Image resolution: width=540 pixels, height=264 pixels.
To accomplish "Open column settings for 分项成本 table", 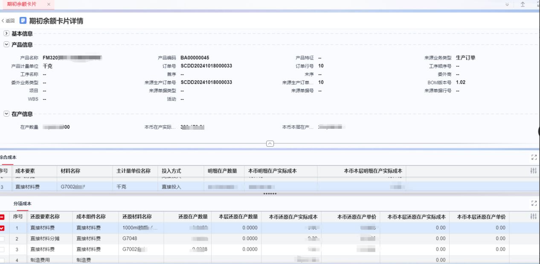I will 533,217.
